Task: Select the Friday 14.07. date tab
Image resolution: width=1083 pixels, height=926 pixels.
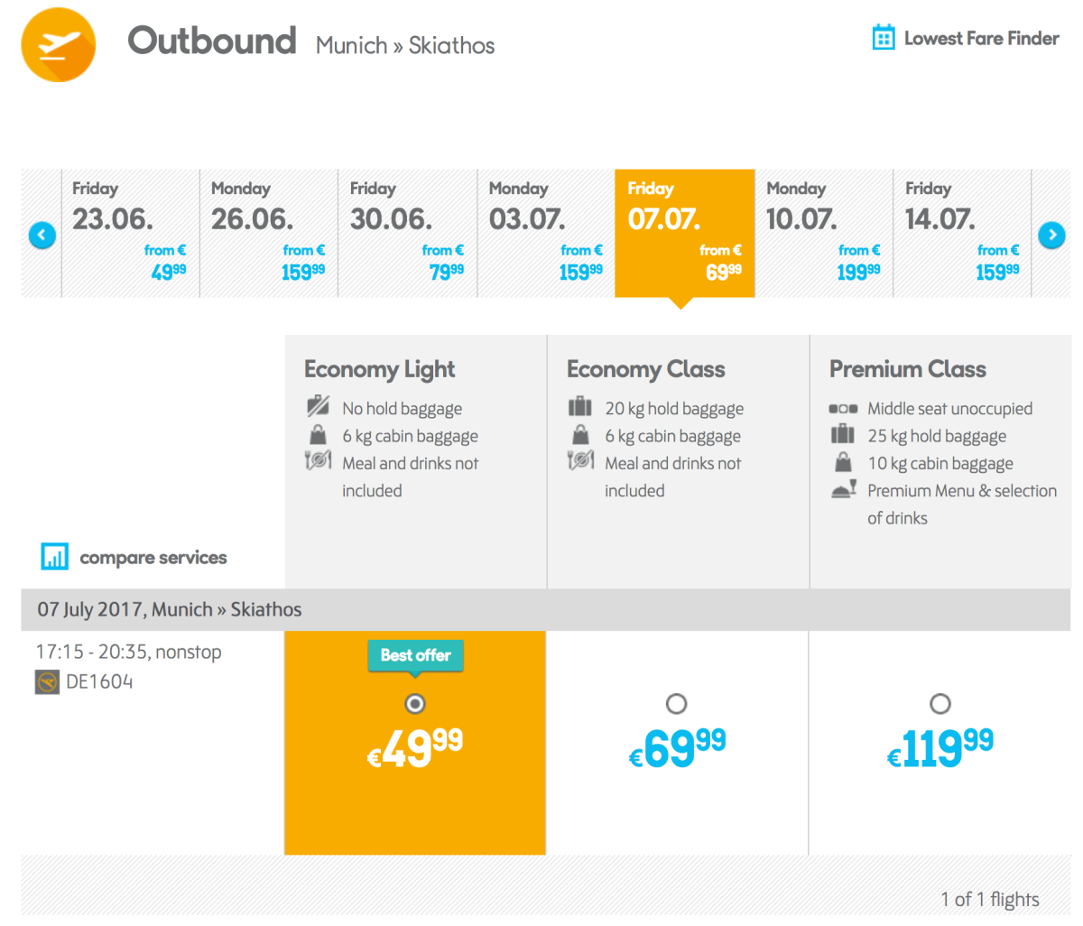Action: coord(962,233)
